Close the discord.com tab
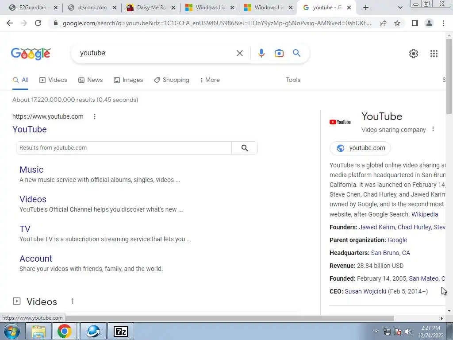 click(x=115, y=8)
